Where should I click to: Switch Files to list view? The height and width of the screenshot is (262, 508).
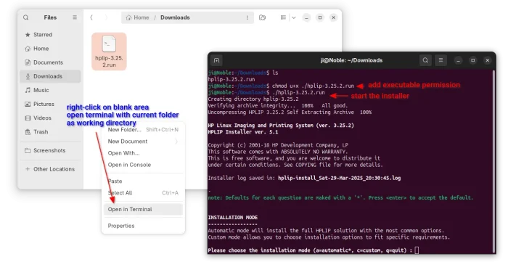[x=284, y=17]
